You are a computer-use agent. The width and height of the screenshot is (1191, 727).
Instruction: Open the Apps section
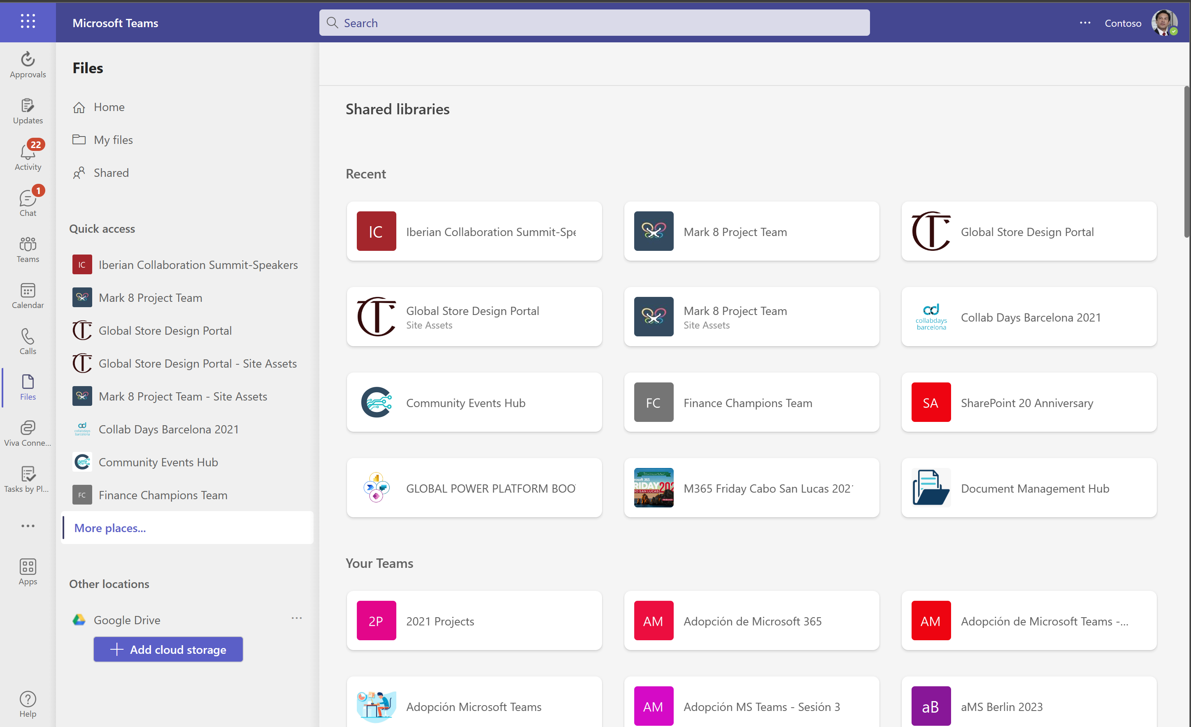tap(28, 572)
